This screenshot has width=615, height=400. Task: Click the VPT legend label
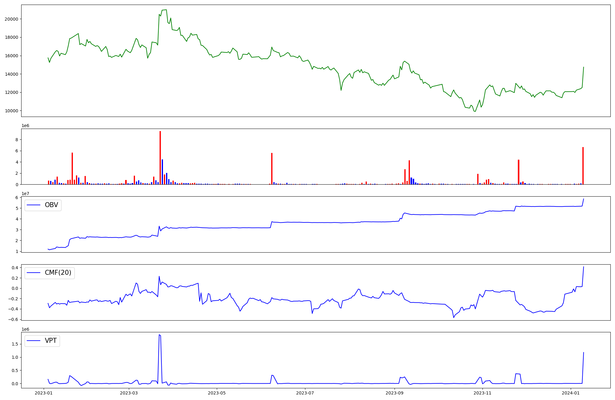[51, 341]
